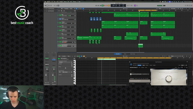This screenshot has height=109, width=193.
Task: Open the piano roll Snap dropdown
Action: tap(176, 56)
